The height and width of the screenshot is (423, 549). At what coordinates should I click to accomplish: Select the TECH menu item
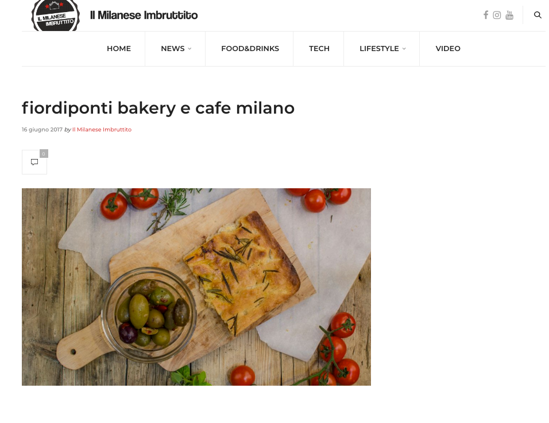pyautogui.click(x=319, y=49)
